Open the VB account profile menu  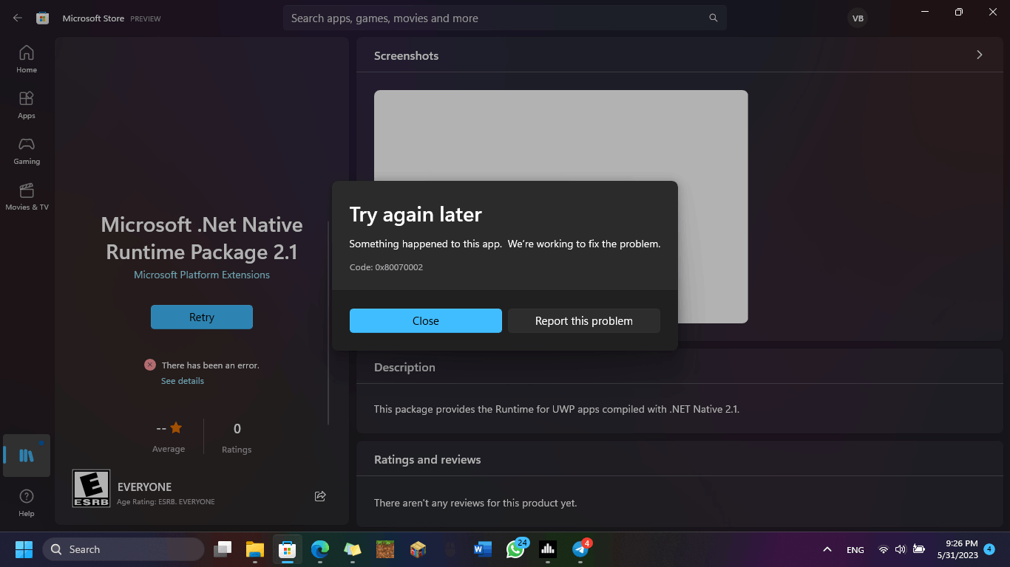(857, 18)
